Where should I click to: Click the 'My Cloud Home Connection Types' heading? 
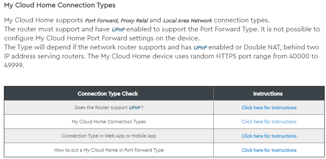point(60,5)
